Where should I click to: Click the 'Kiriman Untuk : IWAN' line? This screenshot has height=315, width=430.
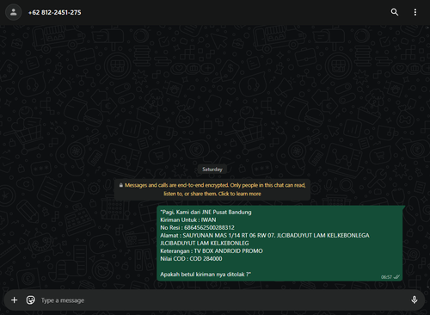click(188, 220)
